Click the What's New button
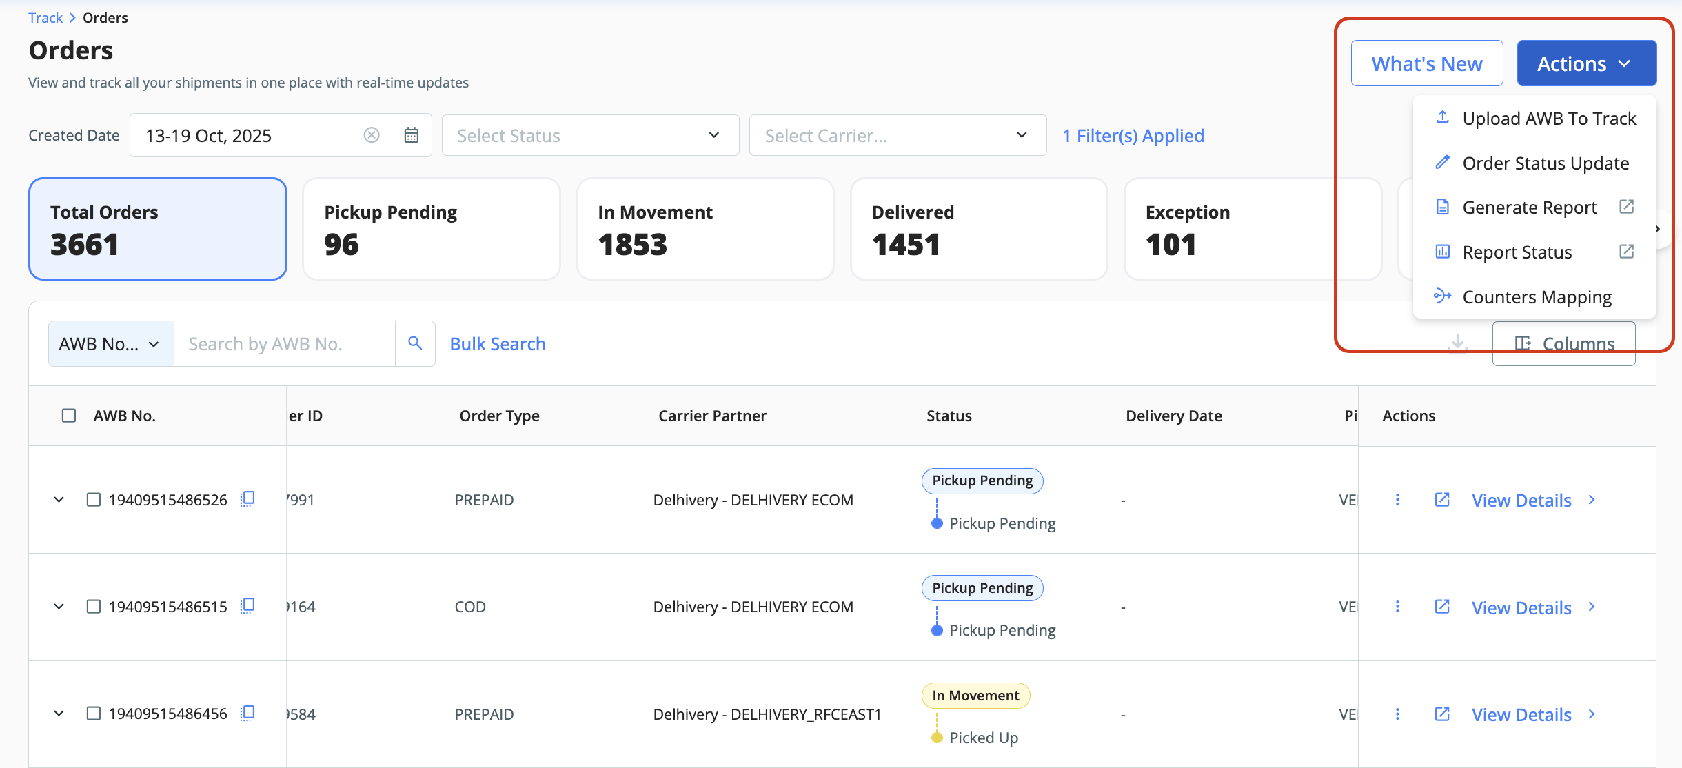This screenshot has width=1682, height=768. (x=1426, y=63)
